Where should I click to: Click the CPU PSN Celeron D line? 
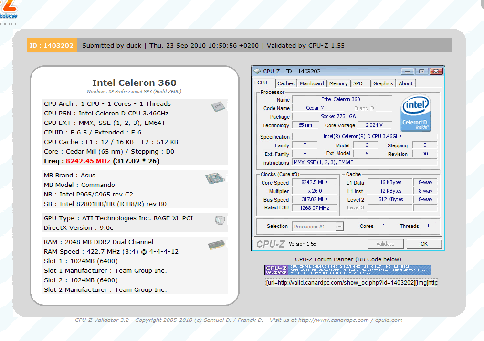[x=106, y=113]
